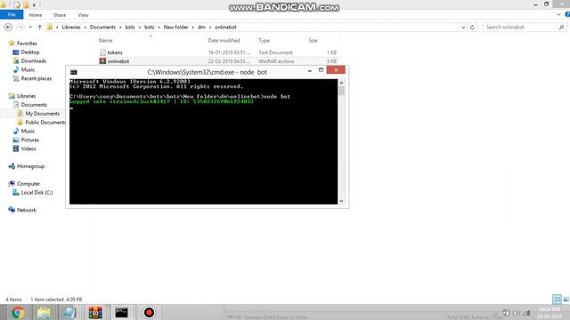This screenshot has height=320, width=570.
Task: Open Network in the navigation pane
Action: coord(26,210)
